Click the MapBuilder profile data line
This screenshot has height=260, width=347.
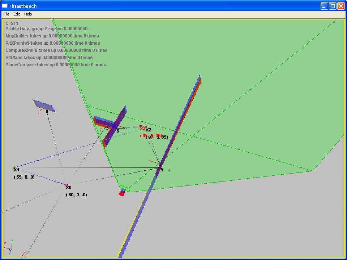point(52,36)
